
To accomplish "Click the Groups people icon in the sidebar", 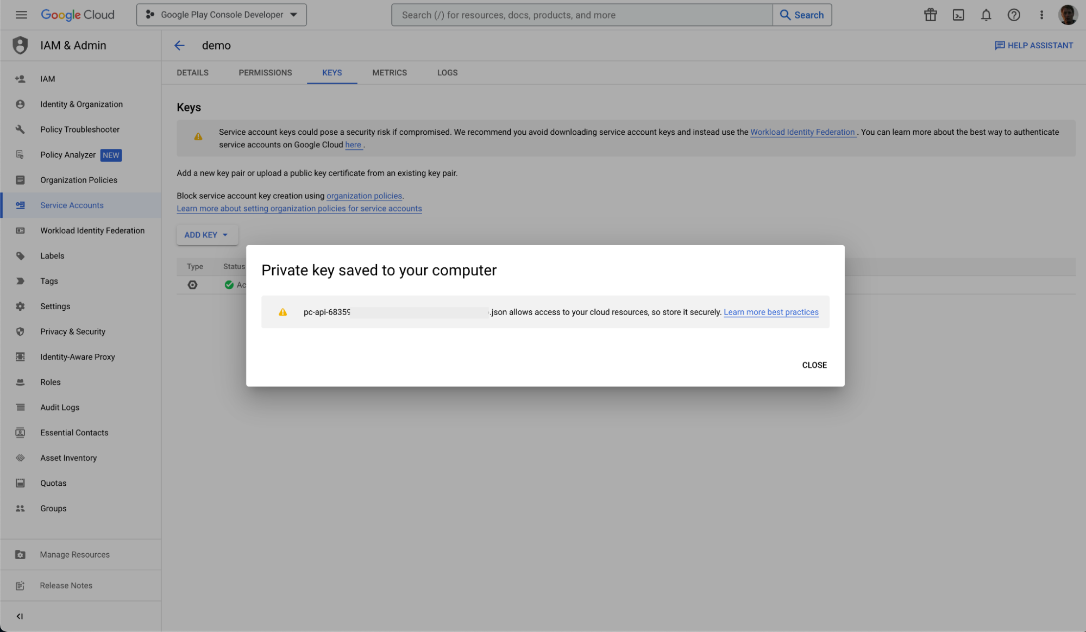I will (20, 509).
